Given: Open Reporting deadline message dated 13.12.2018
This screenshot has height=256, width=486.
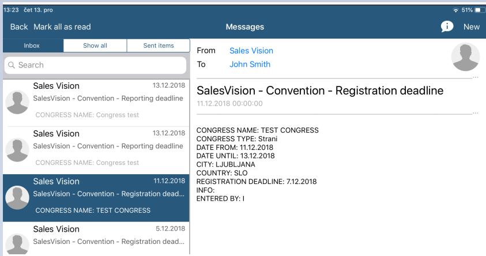Looking at the screenshot, I should coord(110,102).
